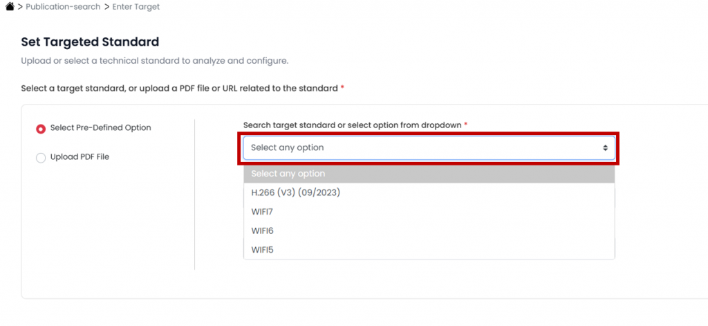Click the chevron separator before Enter Target
The width and height of the screenshot is (708, 326).
(x=108, y=6)
